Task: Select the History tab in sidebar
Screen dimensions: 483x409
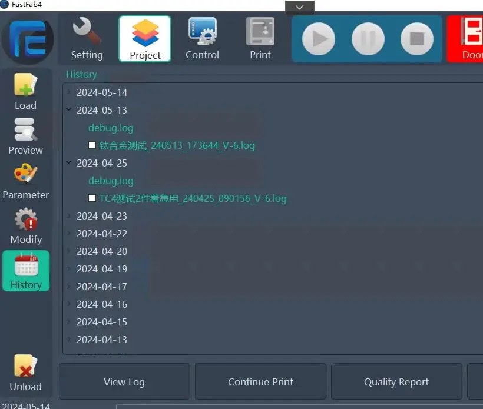Action: pyautogui.click(x=26, y=271)
